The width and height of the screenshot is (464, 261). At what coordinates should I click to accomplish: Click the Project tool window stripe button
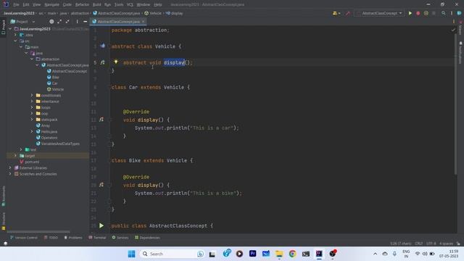pos(3,28)
